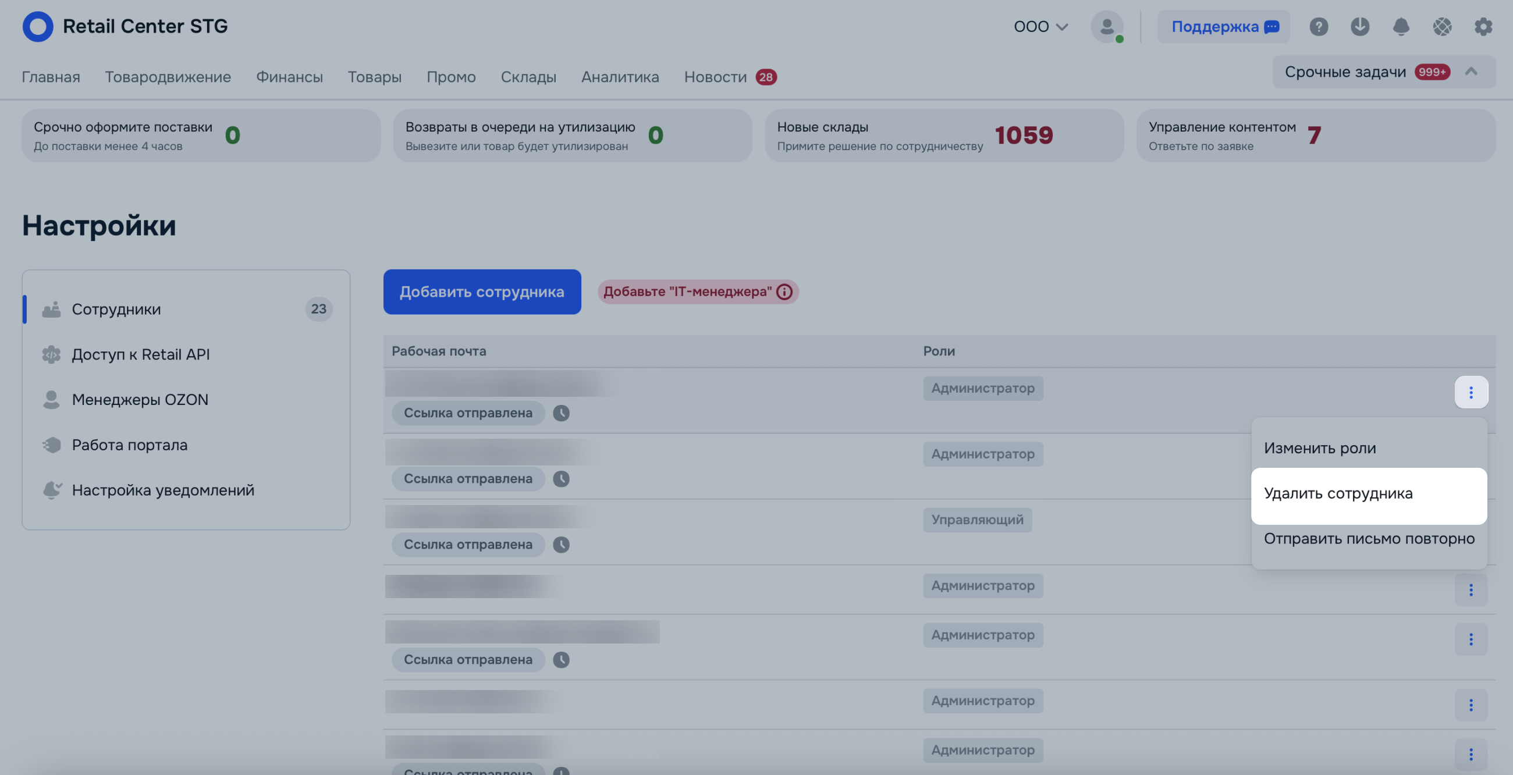Open three-dot menu for last visible employee
The width and height of the screenshot is (1513, 775).
click(x=1471, y=754)
